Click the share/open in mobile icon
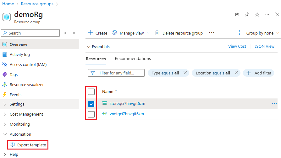The height and width of the screenshot is (158, 281). click(x=237, y=14)
